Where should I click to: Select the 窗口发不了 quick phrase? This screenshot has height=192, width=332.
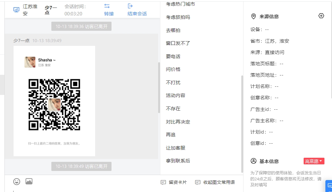tap(178, 43)
